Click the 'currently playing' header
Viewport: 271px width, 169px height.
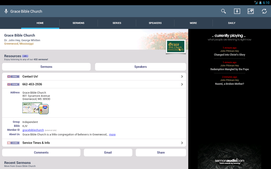tap(229, 36)
